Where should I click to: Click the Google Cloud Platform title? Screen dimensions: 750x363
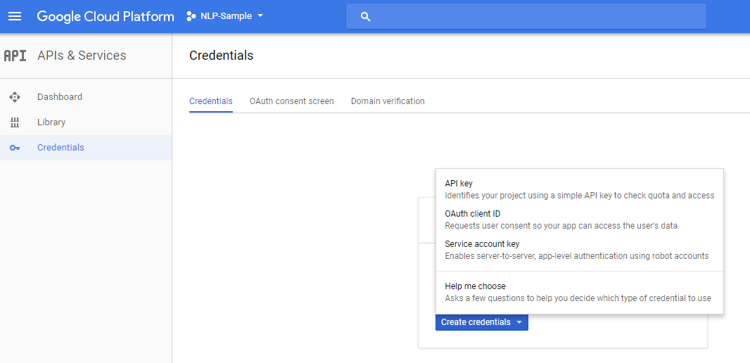pyautogui.click(x=106, y=16)
